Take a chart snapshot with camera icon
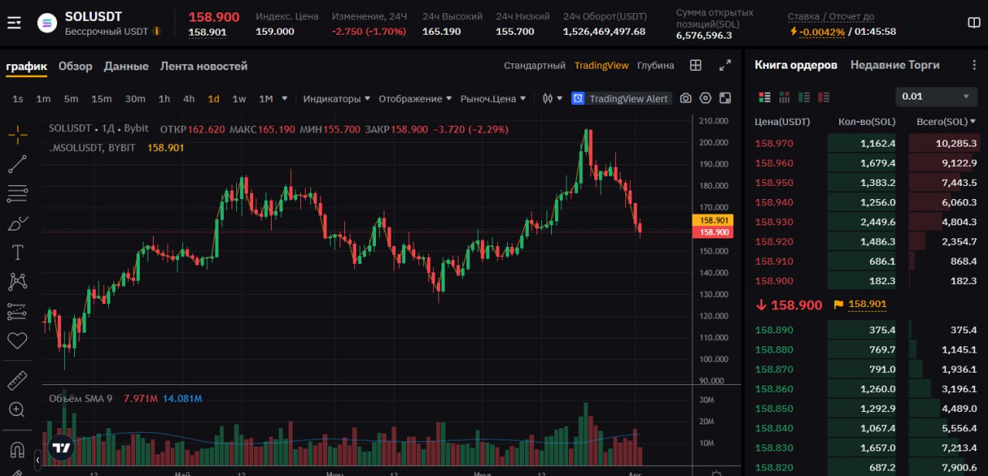This screenshot has width=988, height=476. pos(685,99)
